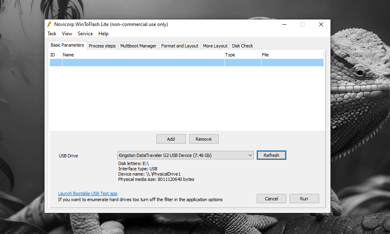
Task: Click Run to start the process
Action: click(304, 199)
